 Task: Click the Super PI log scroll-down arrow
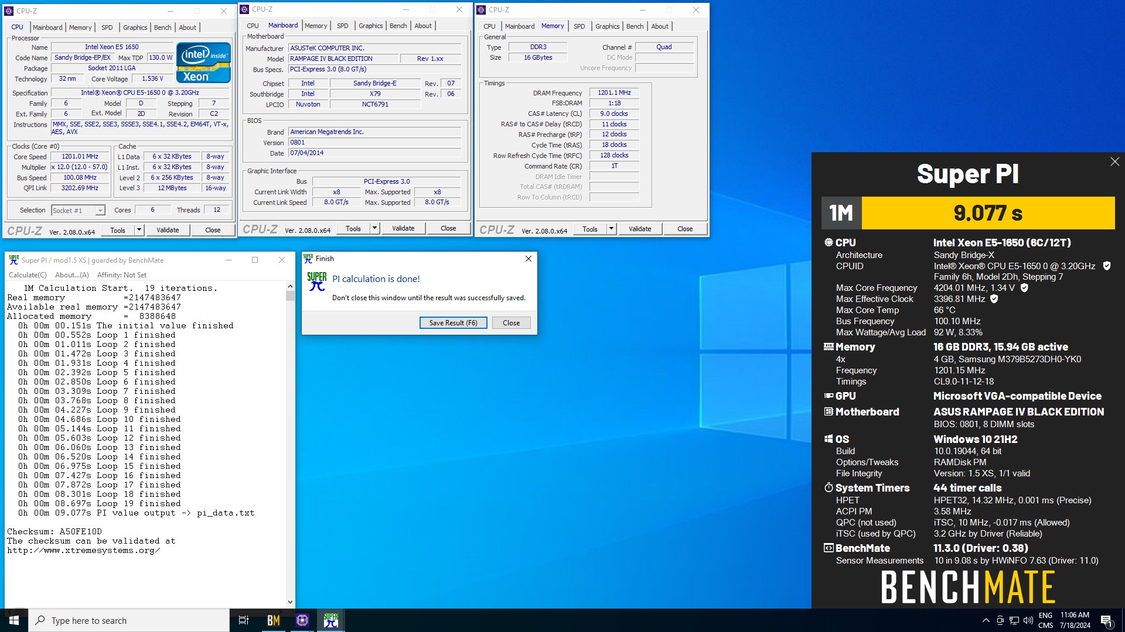point(290,602)
